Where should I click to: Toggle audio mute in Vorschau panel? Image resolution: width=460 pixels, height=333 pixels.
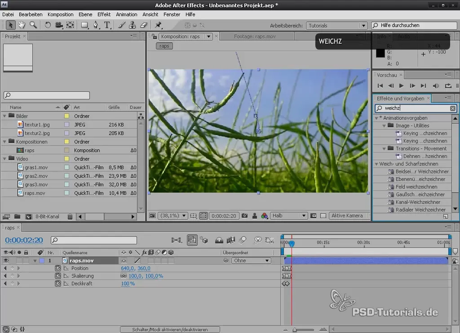point(436,86)
